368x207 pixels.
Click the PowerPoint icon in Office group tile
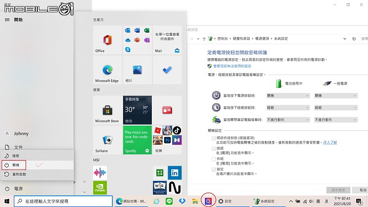[x=137, y=40]
